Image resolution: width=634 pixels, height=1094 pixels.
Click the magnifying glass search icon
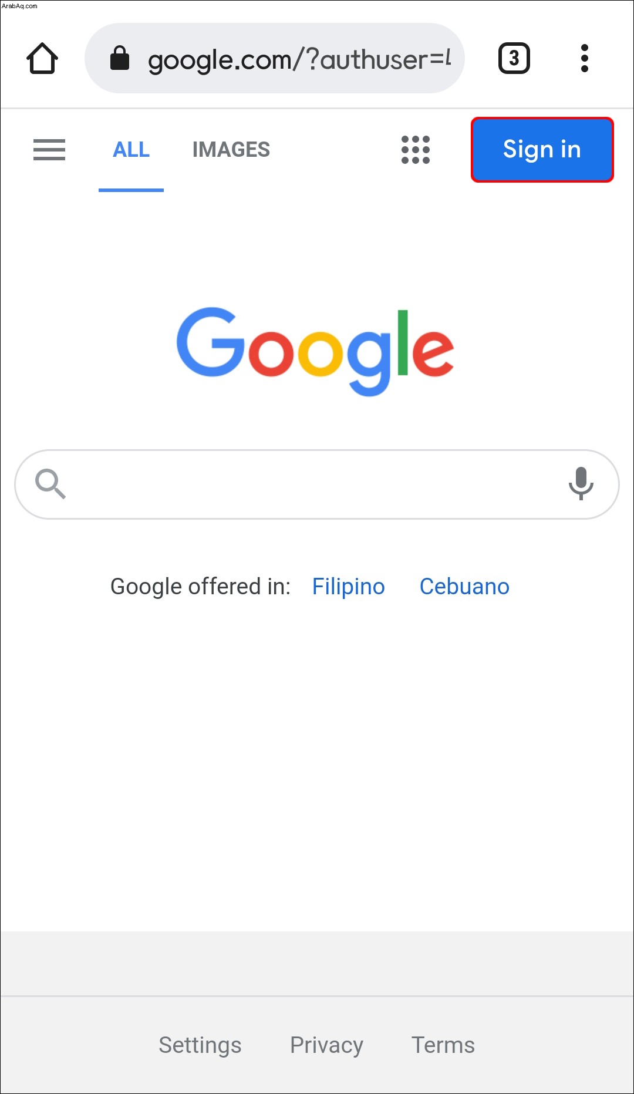pos(50,484)
